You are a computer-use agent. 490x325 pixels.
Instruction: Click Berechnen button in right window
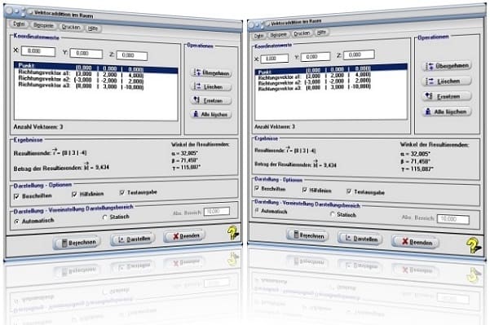pos(307,235)
